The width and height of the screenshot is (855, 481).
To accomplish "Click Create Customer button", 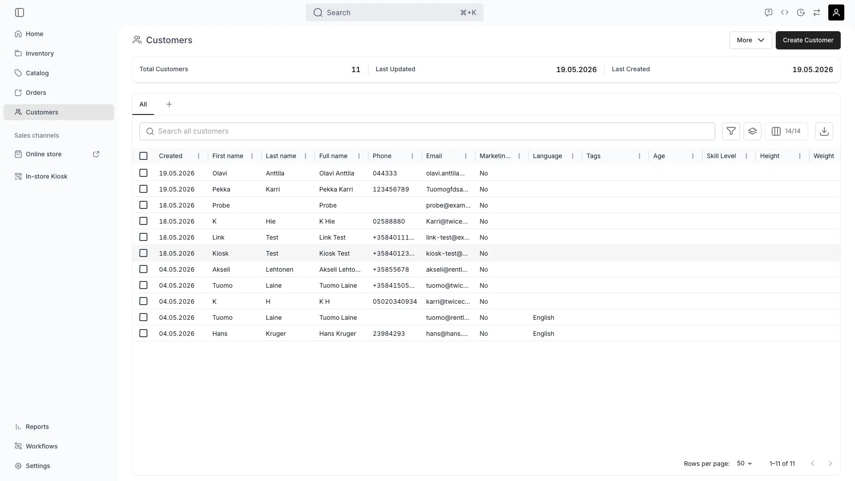I will [x=808, y=40].
